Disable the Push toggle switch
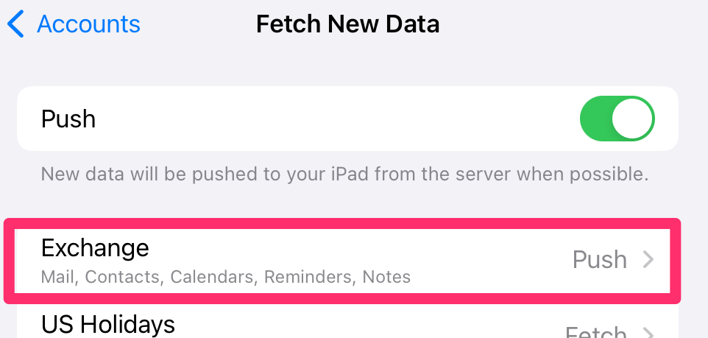This screenshot has height=338, width=708. point(617,119)
